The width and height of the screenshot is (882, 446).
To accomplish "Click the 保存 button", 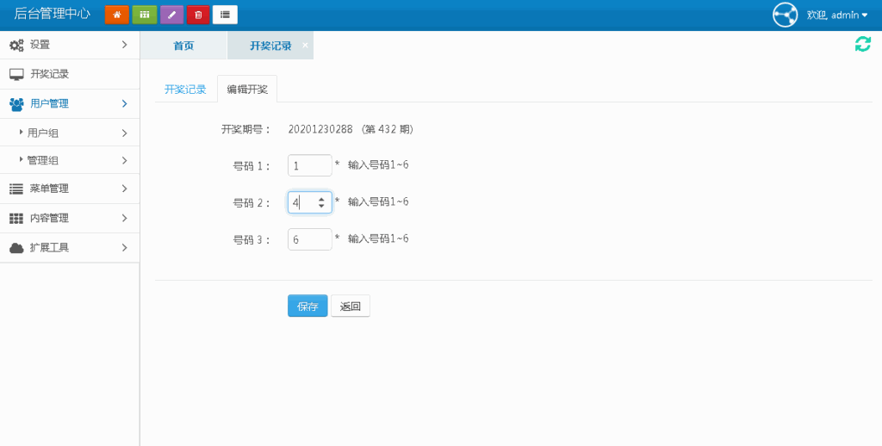I will click(307, 306).
